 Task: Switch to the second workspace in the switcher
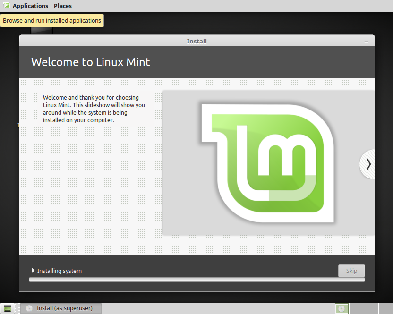(x=357, y=308)
